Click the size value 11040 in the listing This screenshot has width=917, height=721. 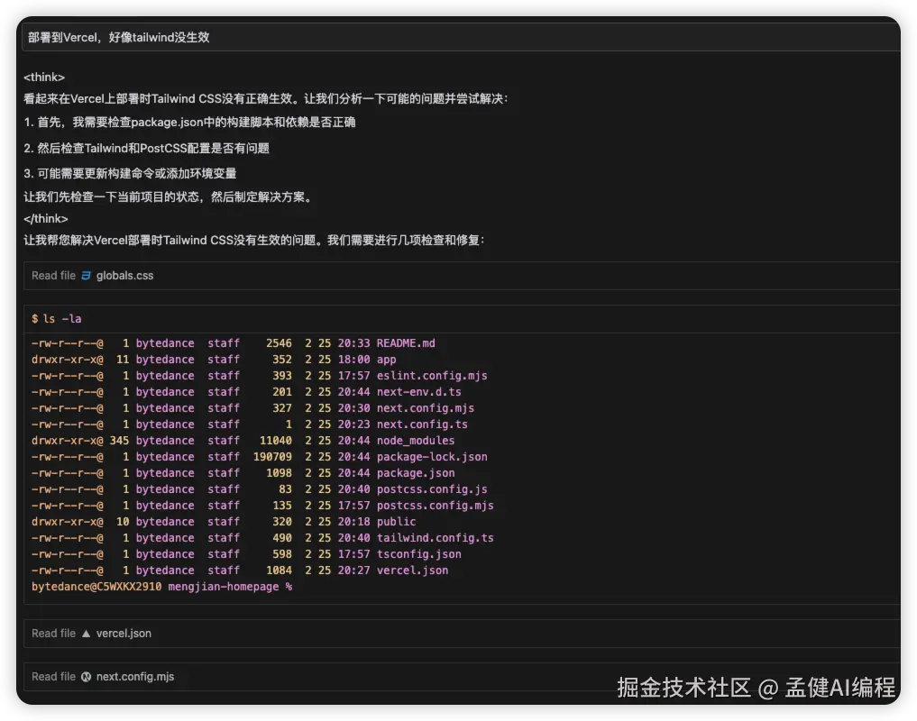click(x=275, y=441)
